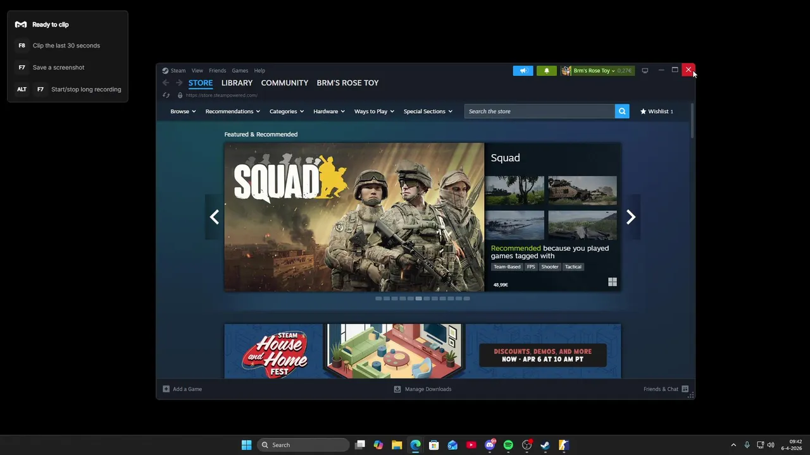Viewport: 810px width, 455px height.
Task: Open the Squad main banner image
Action: click(354, 217)
